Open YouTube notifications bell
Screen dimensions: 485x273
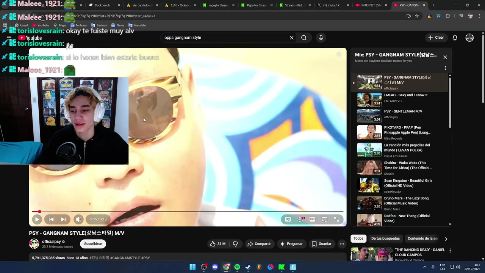(x=455, y=38)
